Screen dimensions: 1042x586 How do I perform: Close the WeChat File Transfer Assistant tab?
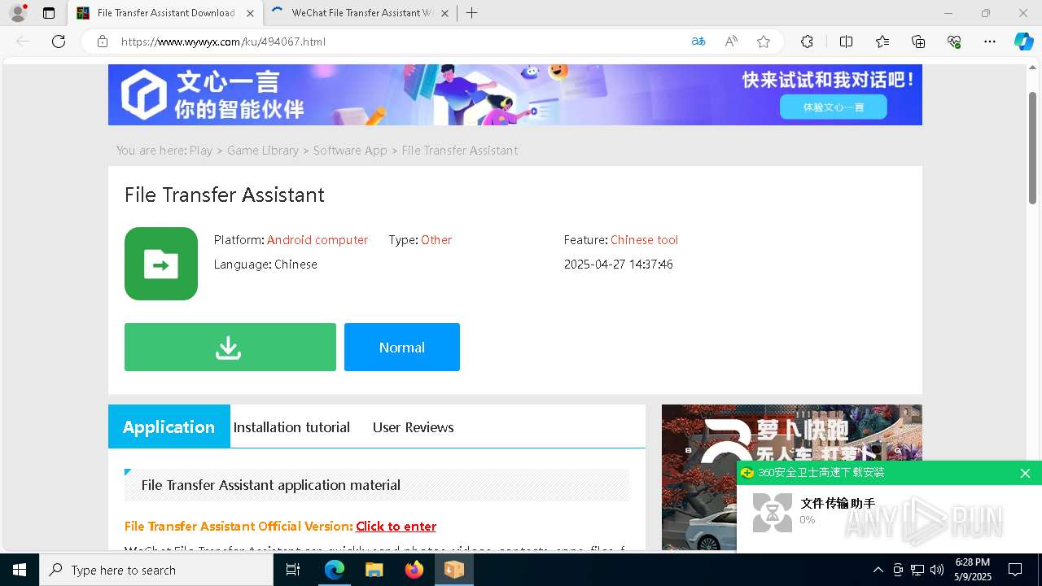pyautogui.click(x=443, y=13)
